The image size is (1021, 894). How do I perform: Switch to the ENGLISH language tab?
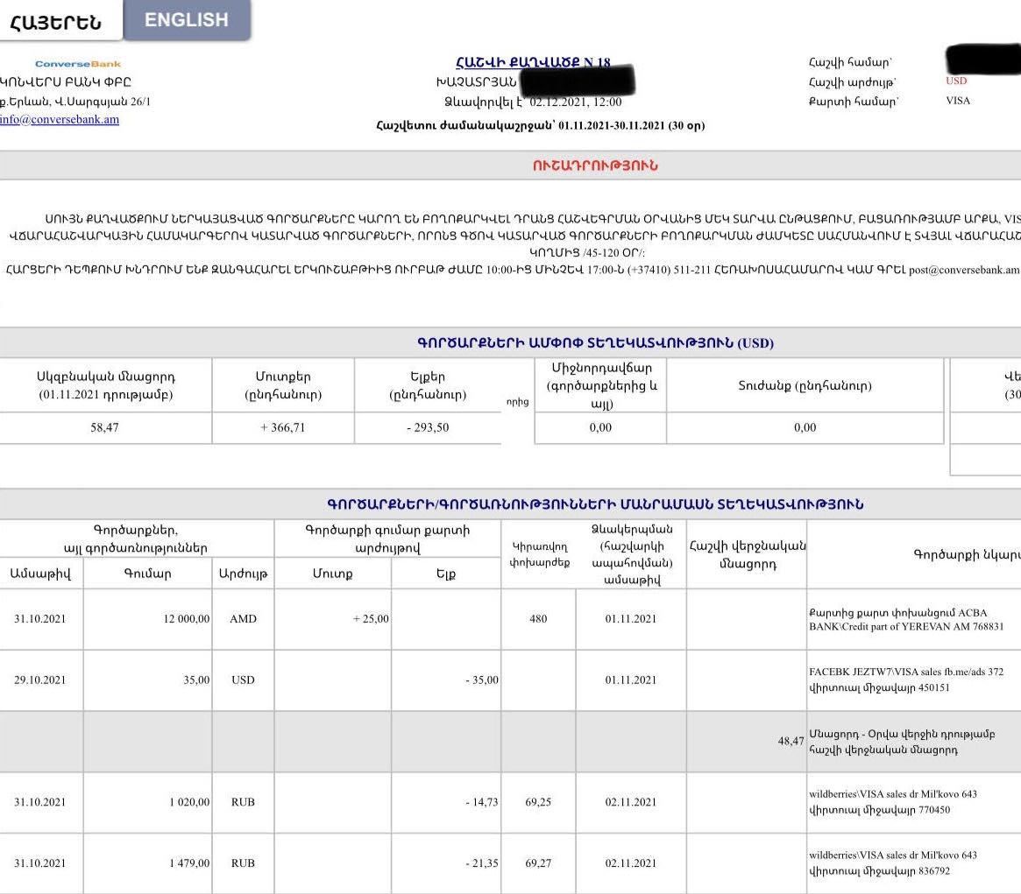coord(186,20)
